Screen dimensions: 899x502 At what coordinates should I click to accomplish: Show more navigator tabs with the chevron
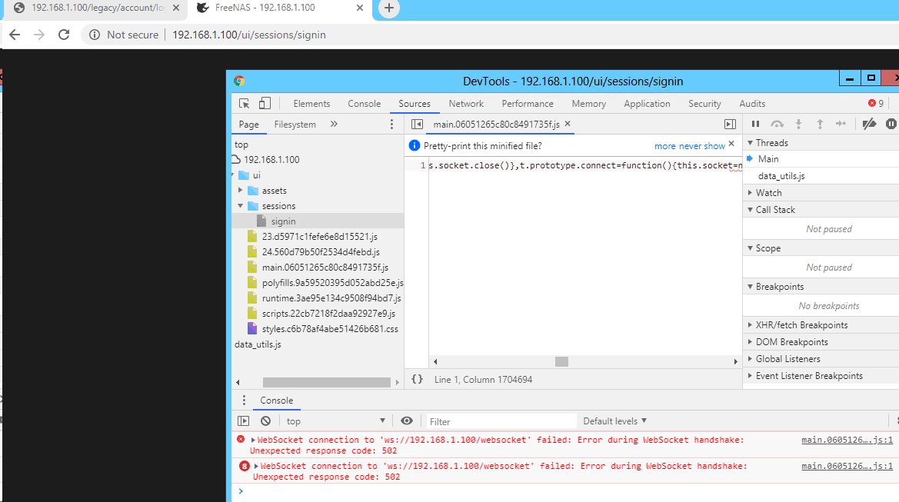[334, 124]
